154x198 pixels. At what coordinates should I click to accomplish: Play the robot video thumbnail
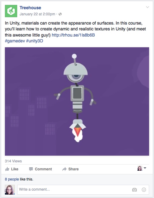77,101
